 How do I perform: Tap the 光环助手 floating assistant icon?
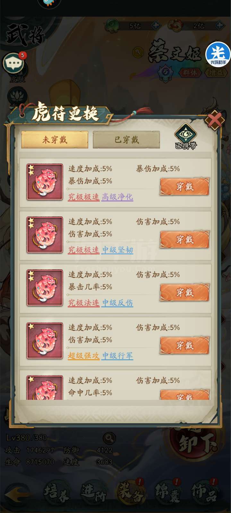click(x=218, y=54)
